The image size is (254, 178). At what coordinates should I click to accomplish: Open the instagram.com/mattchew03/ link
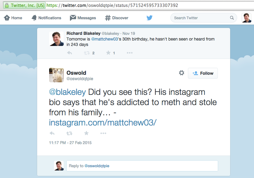(103, 122)
